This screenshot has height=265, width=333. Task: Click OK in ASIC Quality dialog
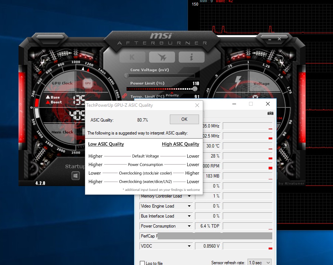184,119
